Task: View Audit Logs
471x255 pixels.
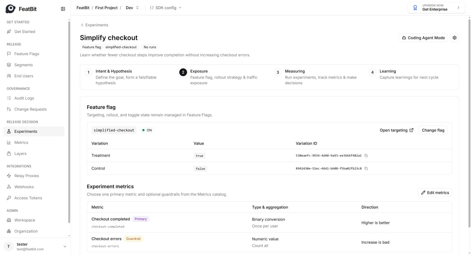Action: (x=34, y=98)
